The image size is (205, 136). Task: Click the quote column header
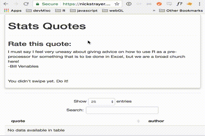point(18,121)
